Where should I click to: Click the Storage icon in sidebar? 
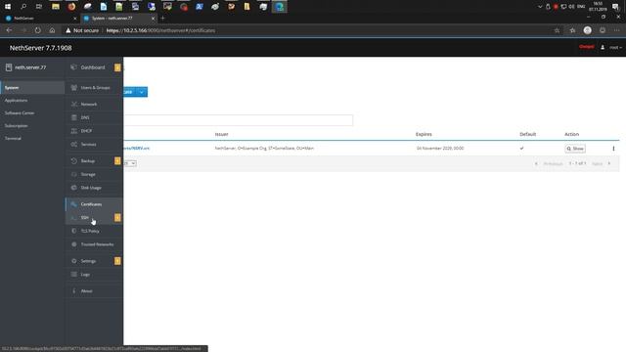74,174
